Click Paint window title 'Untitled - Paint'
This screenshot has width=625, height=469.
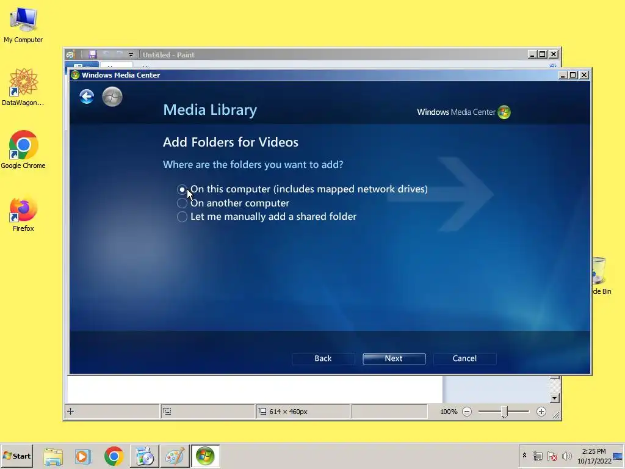point(168,55)
